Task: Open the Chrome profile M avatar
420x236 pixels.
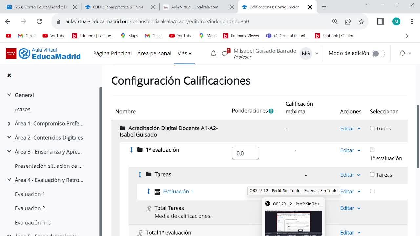Action: pos(396,21)
